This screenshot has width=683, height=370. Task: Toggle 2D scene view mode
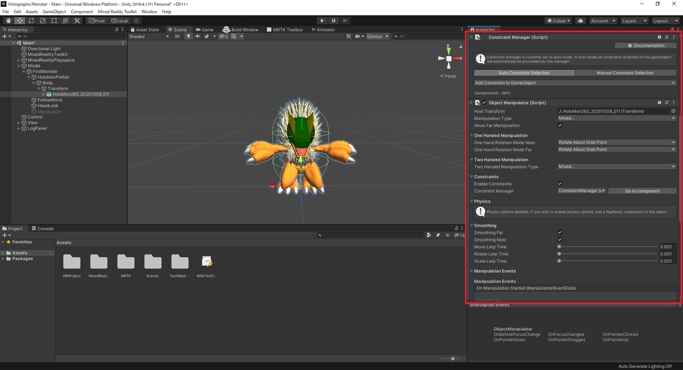click(177, 36)
